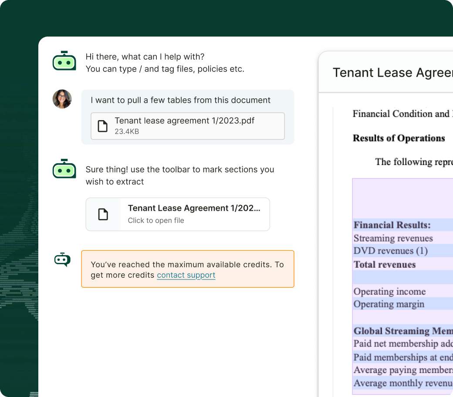This screenshot has width=453, height=397.
Task: Click the small bot icon beside credits warning
Action: click(62, 259)
